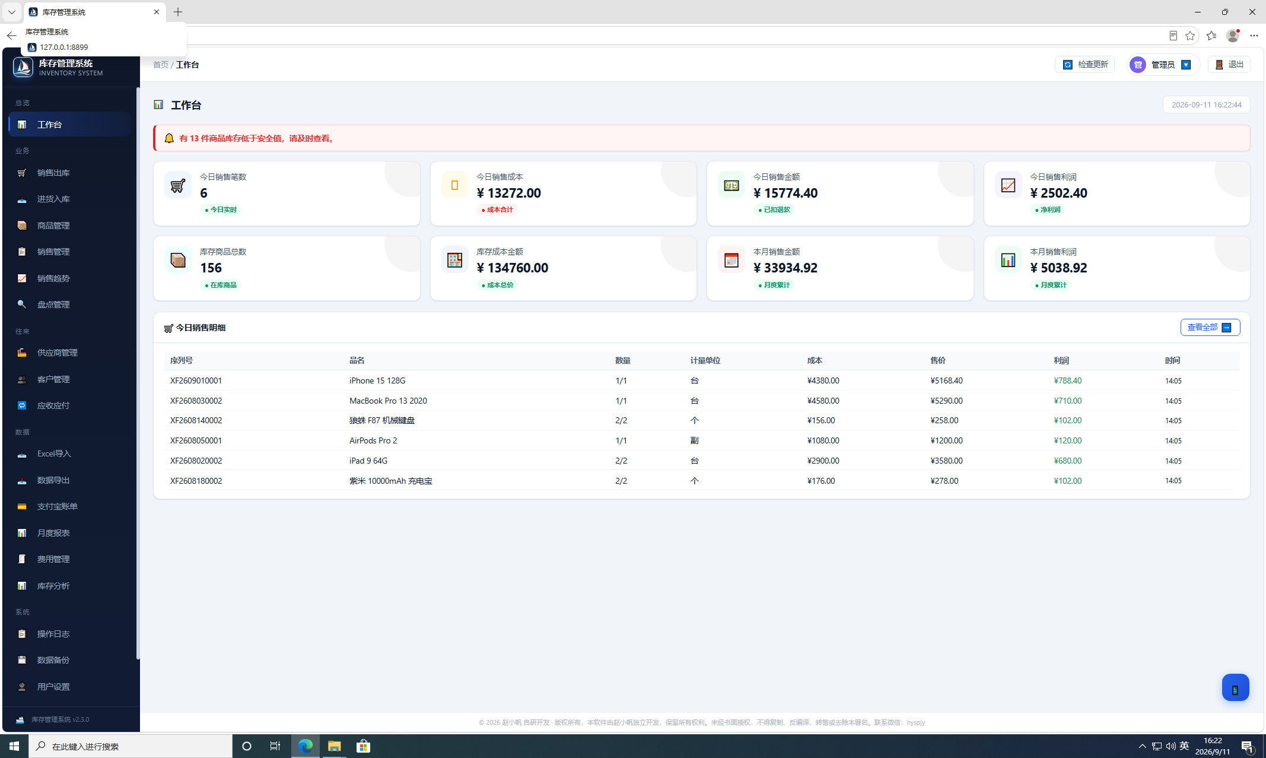1266x758 pixels.
Task: Open 月度报表 in sidebar
Action: pos(69,533)
